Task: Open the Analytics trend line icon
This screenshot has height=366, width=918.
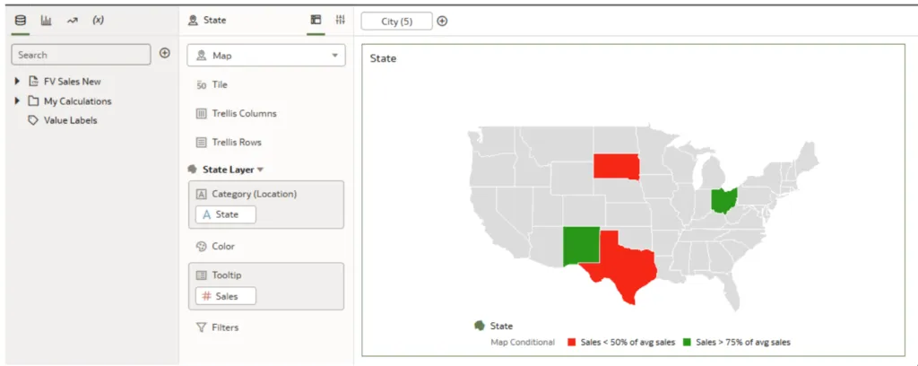Action: click(72, 20)
